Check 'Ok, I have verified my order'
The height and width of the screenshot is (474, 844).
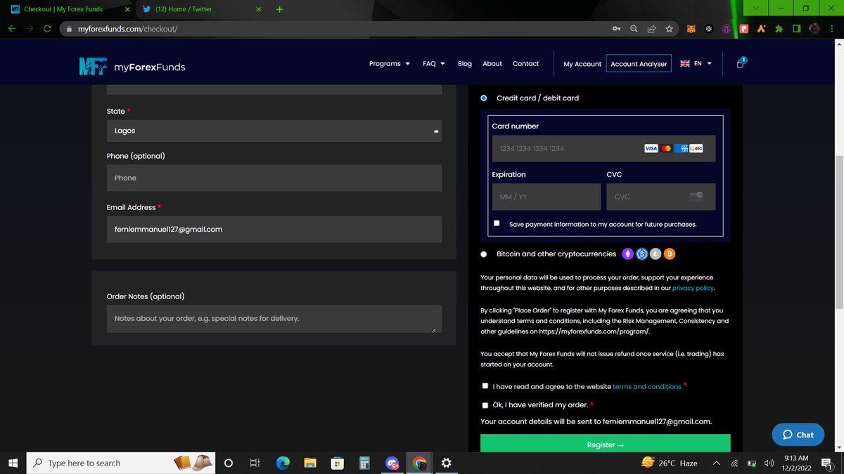485,405
